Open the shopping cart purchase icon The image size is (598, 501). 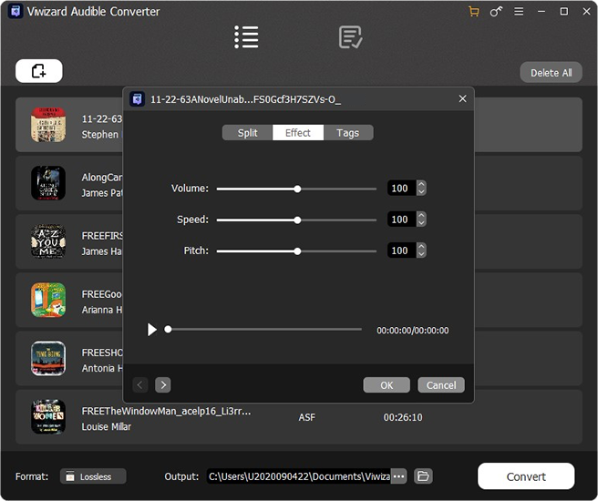coord(474,12)
